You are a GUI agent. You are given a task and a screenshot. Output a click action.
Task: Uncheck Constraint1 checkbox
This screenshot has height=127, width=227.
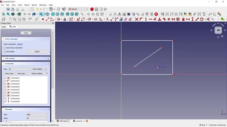pyautogui.click(x=5, y=78)
